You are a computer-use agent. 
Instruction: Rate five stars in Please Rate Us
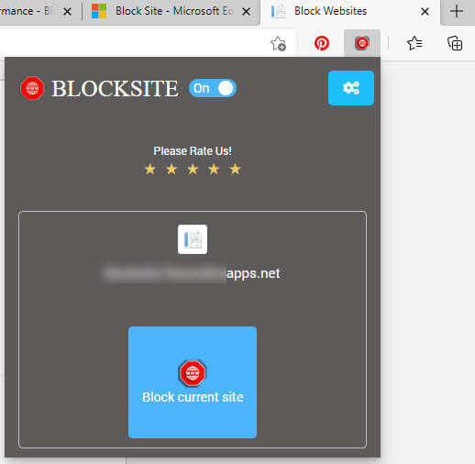(235, 169)
